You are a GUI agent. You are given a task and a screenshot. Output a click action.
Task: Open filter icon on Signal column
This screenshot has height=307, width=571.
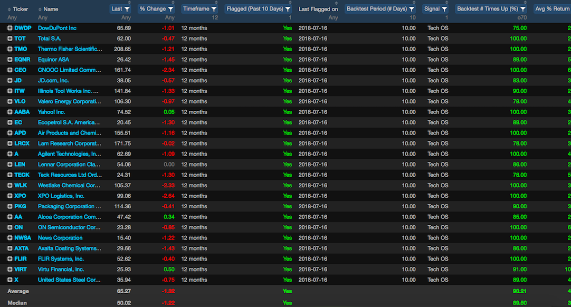pyautogui.click(x=444, y=9)
